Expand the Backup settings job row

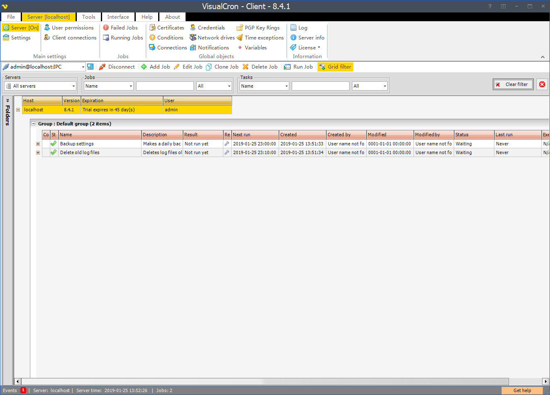coord(38,144)
